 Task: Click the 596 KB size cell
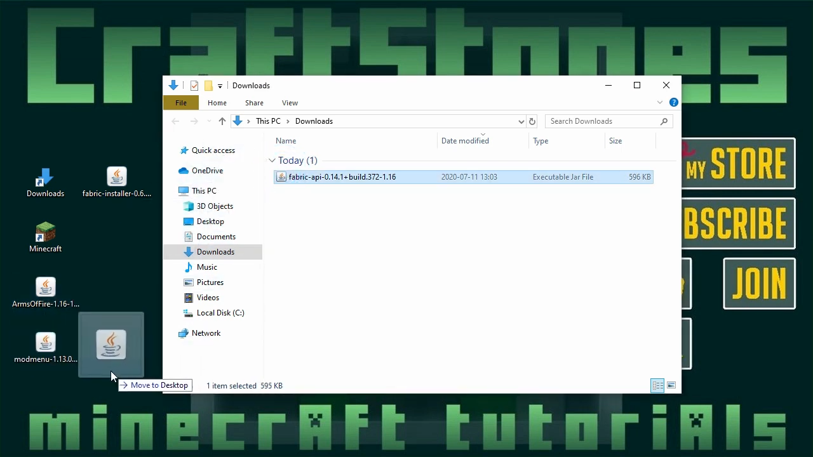(640, 177)
